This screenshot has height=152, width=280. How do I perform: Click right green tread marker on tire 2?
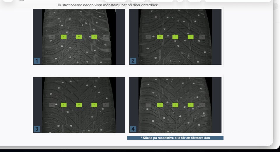pyautogui.click(x=190, y=37)
